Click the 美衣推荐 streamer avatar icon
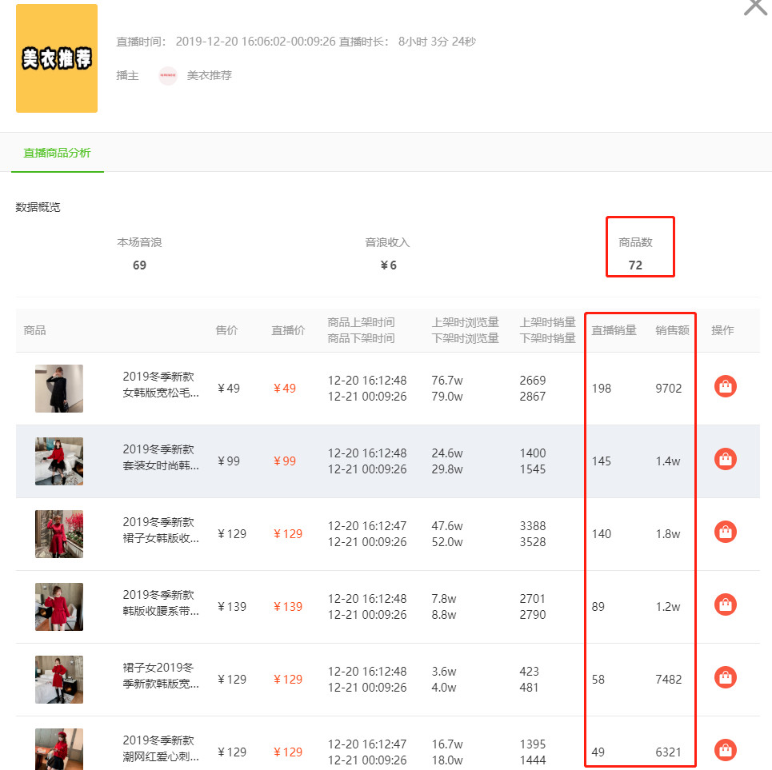Viewport: 772px width, 770px height. tap(168, 75)
